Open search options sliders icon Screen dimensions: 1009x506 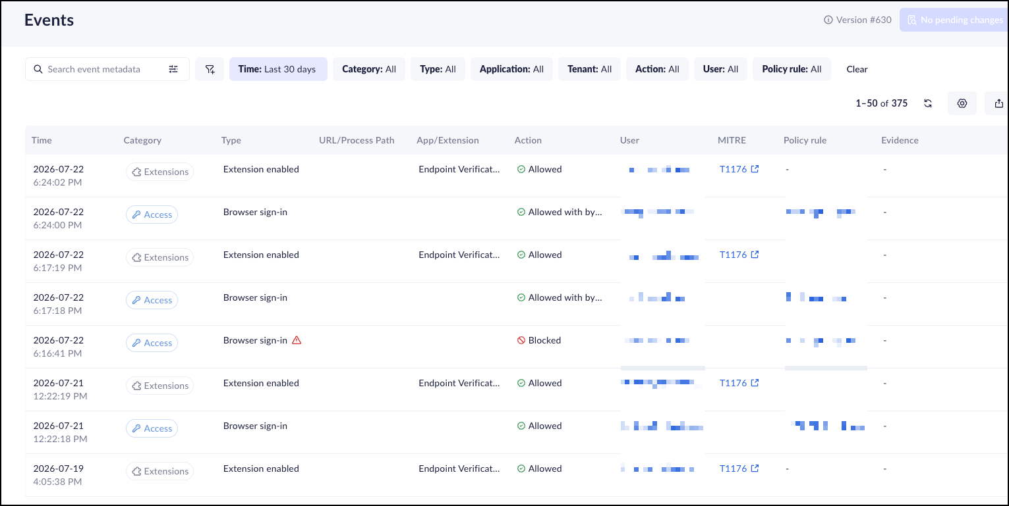click(x=173, y=69)
